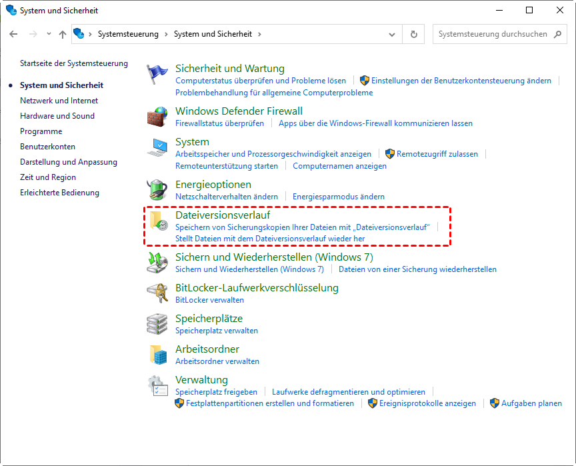Click Apps über die Windows-Firewall kommunizieren lassen
576x466 pixels.
(x=375, y=123)
